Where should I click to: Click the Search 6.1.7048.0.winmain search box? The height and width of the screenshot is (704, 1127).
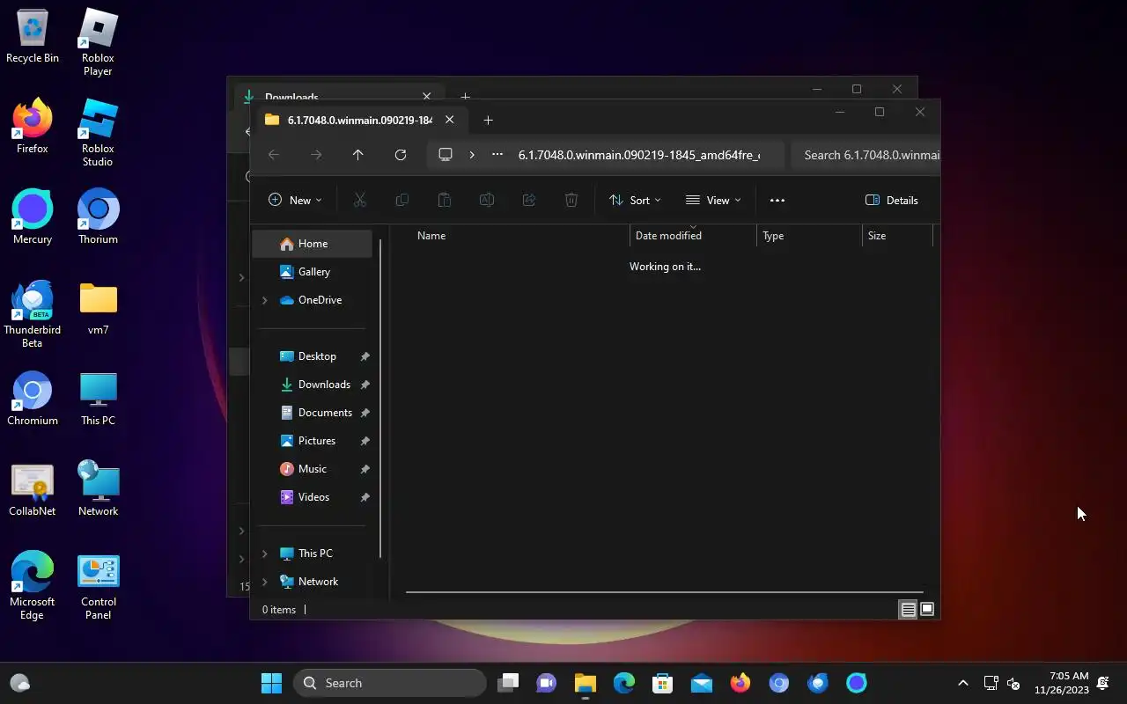[x=866, y=155]
